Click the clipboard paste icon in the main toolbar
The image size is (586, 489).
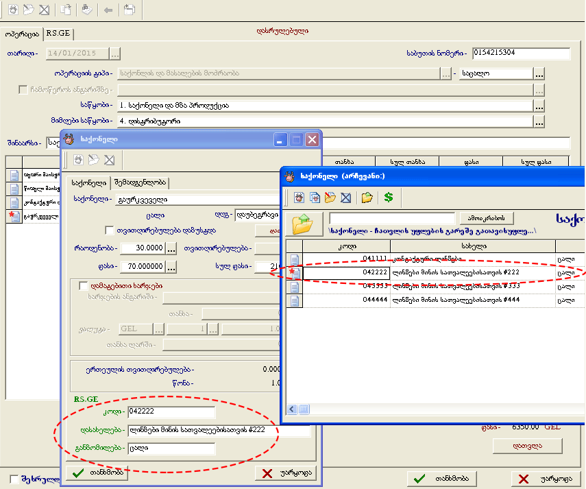pyautogui.click(x=130, y=10)
